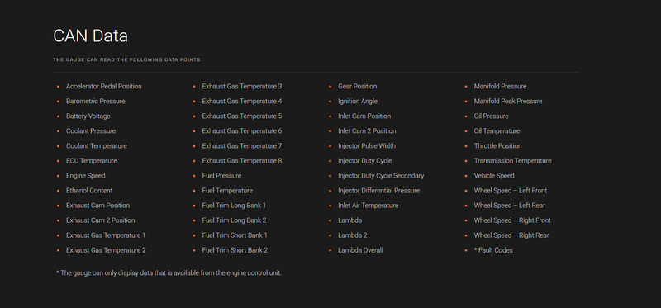Click Coolant Temperature entry

97,146
